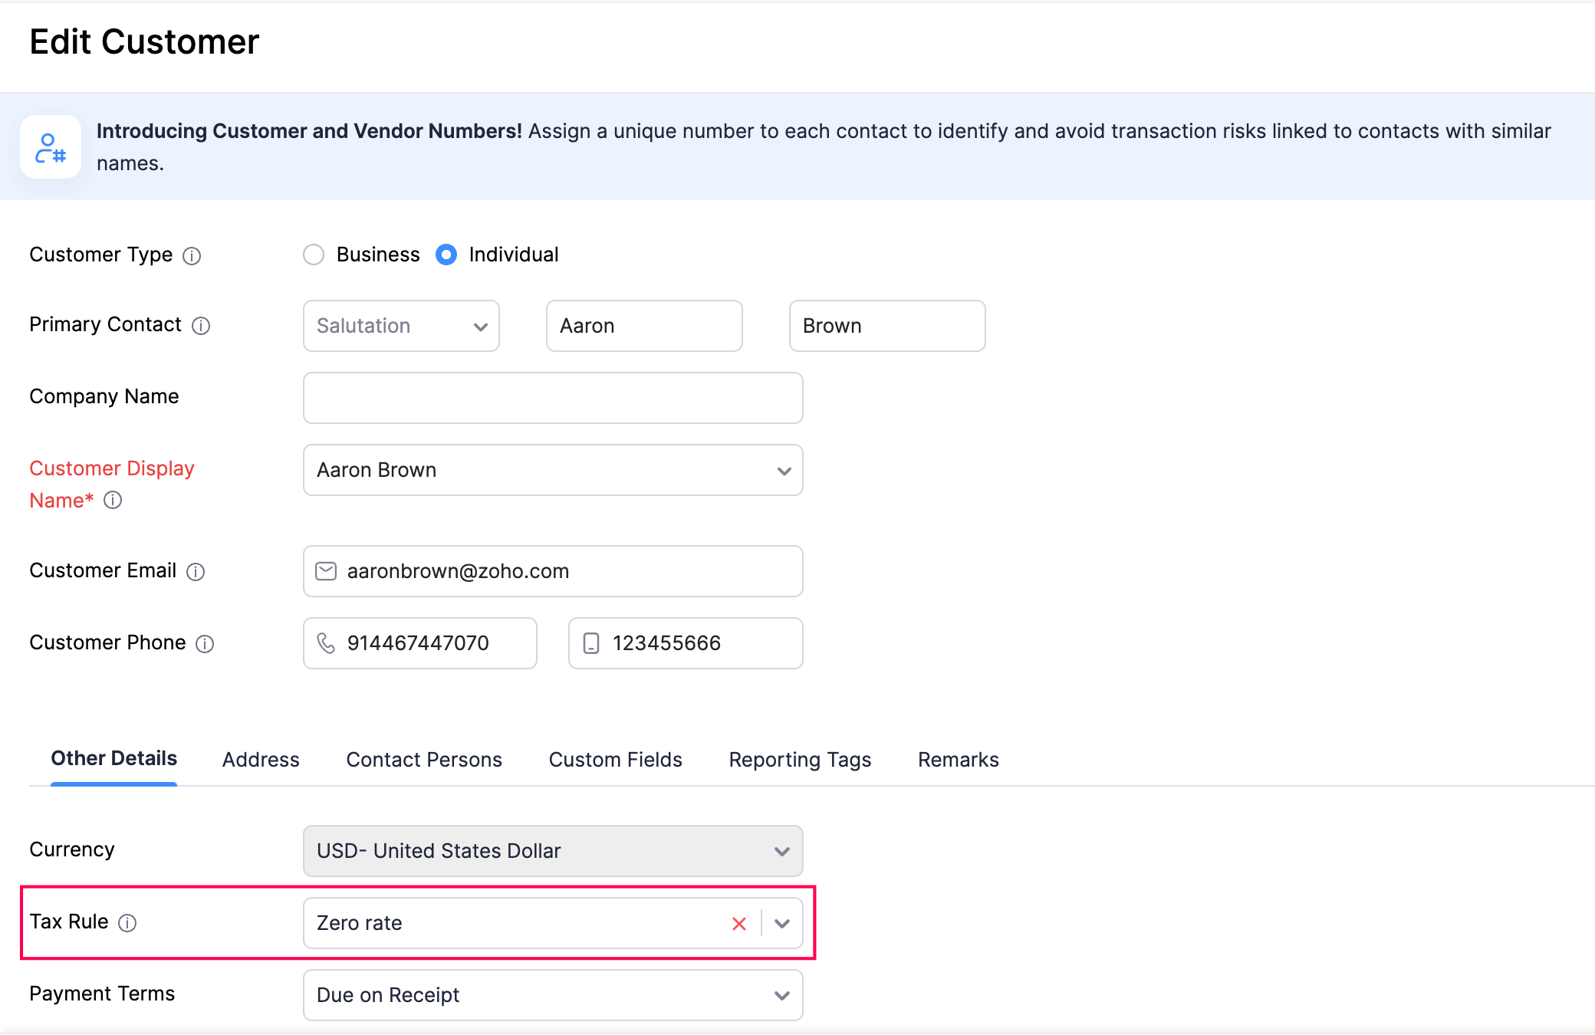Select the Business customer type
The height and width of the screenshot is (1035, 1595).
click(314, 255)
